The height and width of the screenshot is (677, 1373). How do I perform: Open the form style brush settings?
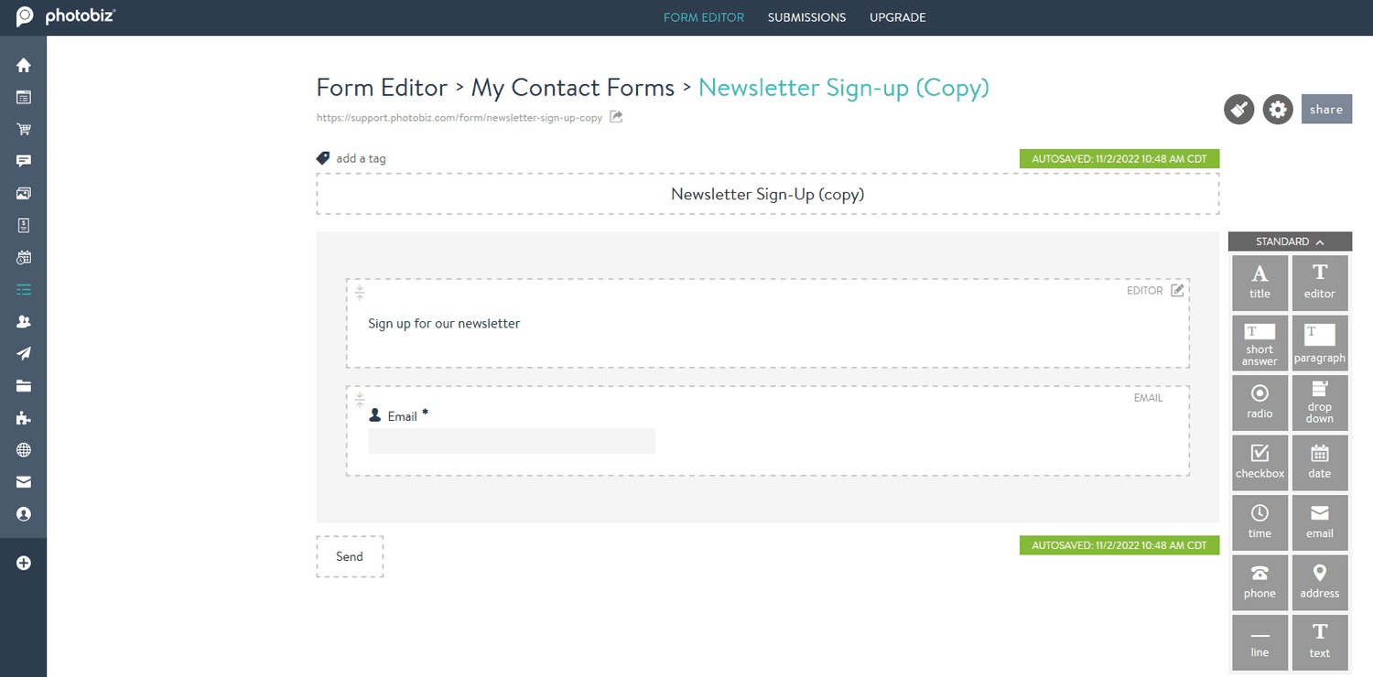tap(1238, 109)
